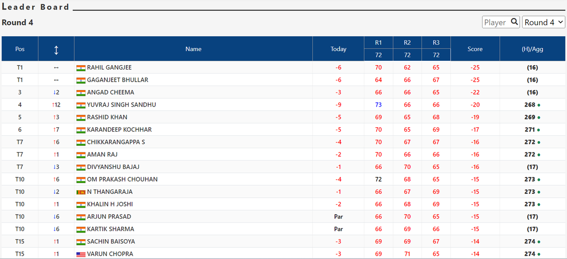Viewport: 567px width, 259px height.
Task: Click the flag next to Kartik Sharma
Action: pos(81,229)
